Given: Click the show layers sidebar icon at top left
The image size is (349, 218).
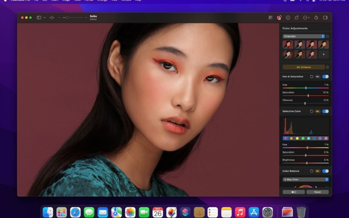Looking at the screenshot, I should point(39,17).
